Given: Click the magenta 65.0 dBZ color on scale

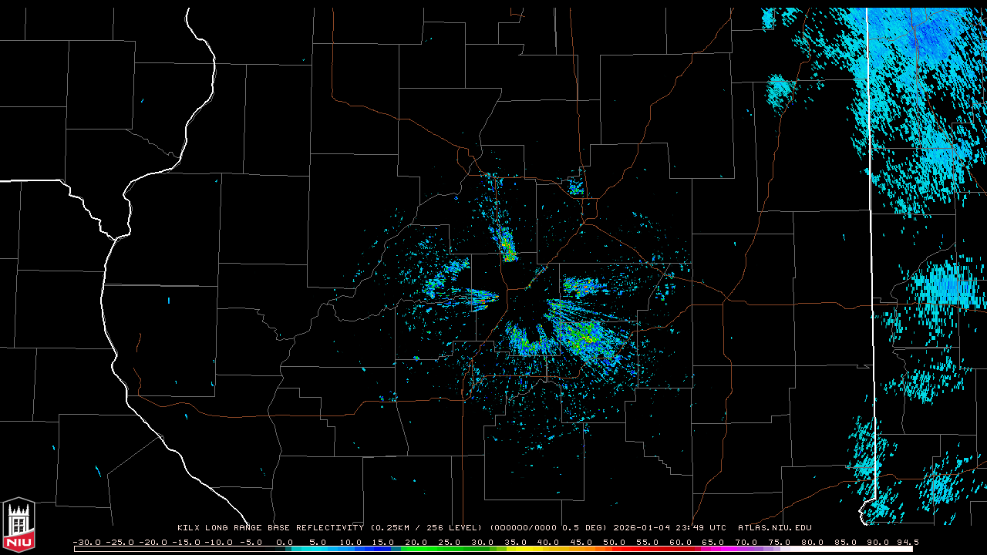Looking at the screenshot, I should click(713, 549).
